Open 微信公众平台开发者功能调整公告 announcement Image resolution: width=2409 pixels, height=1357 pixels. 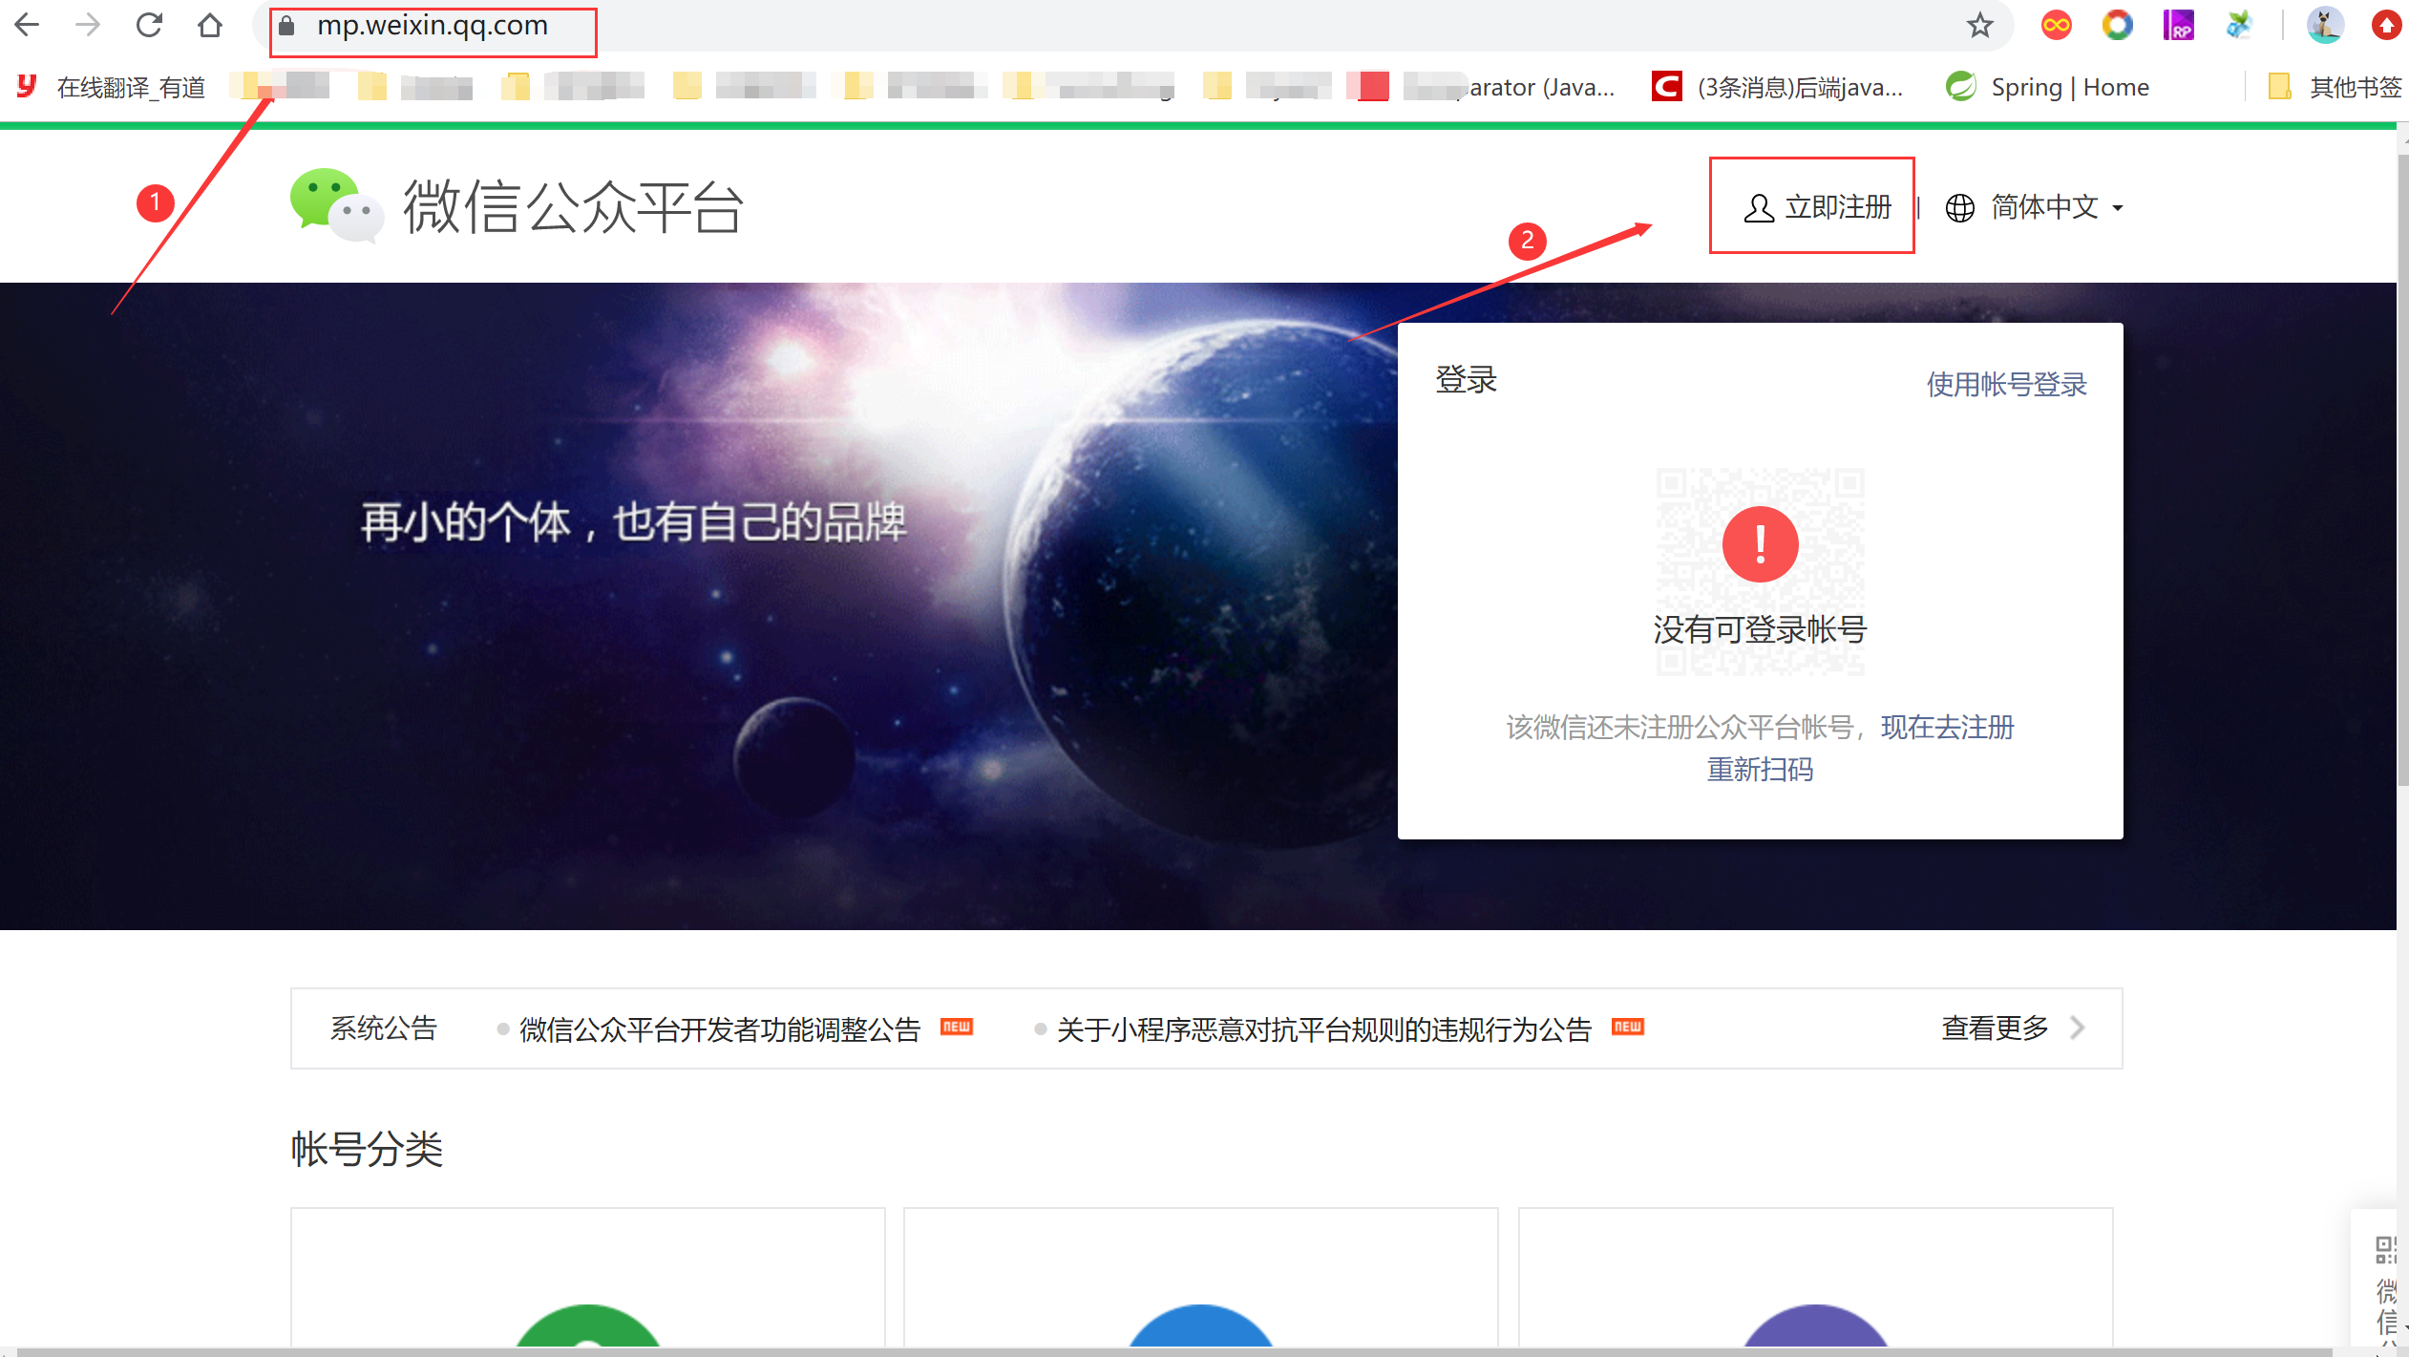(719, 1029)
